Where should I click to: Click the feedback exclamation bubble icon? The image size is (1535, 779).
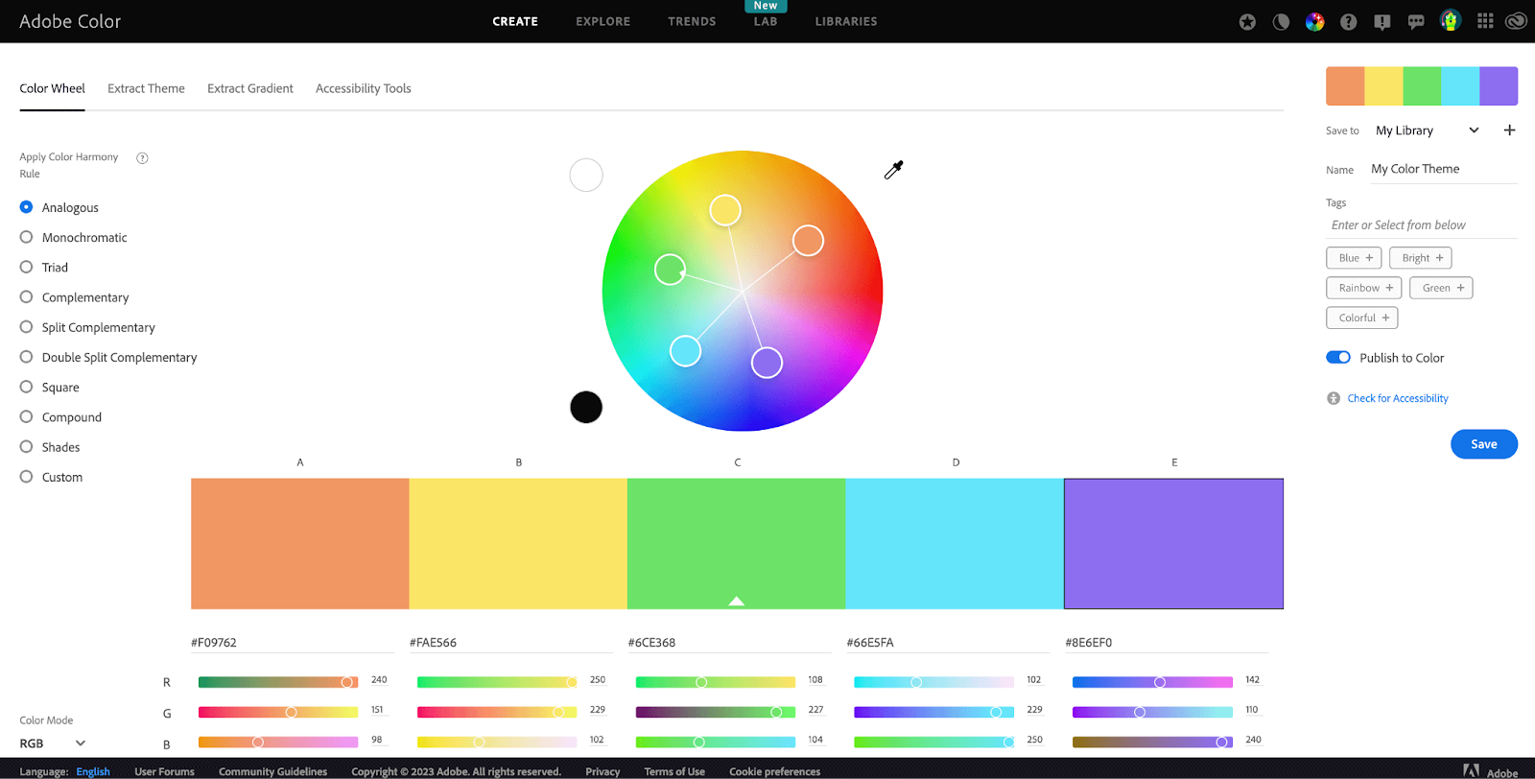point(1381,22)
